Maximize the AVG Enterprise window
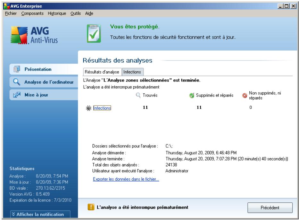The image size is (299, 220). [x=287, y=6]
